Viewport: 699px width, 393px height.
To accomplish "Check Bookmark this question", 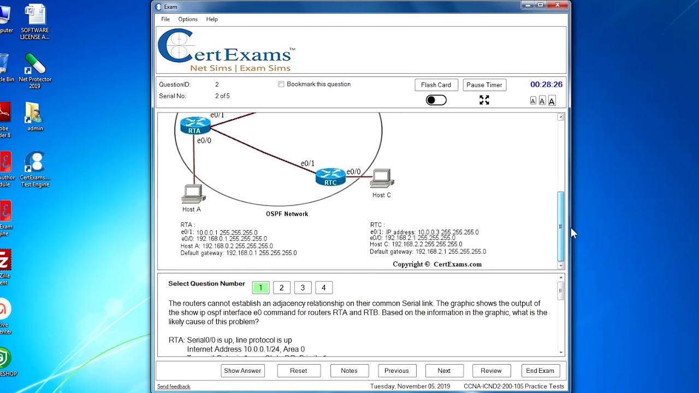I will point(281,84).
